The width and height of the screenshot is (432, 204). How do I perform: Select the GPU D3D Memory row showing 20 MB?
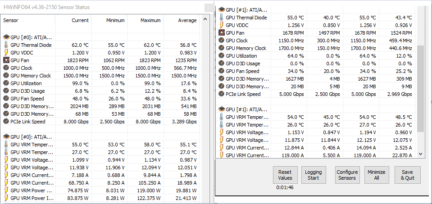click(x=317, y=86)
